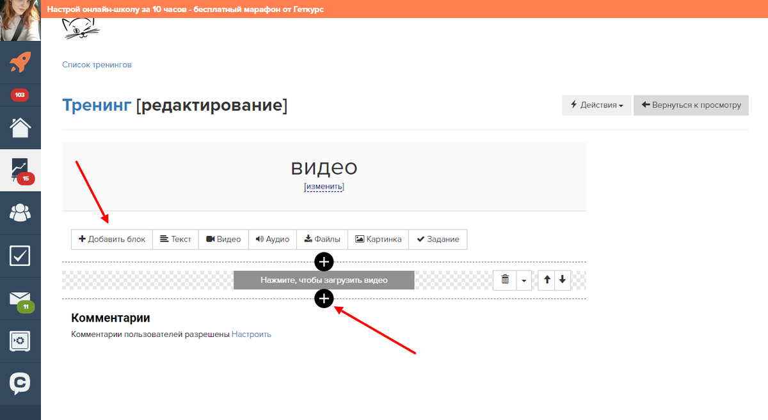Open the Добавить блок menu
This screenshot has height=420, width=768.
[112, 239]
